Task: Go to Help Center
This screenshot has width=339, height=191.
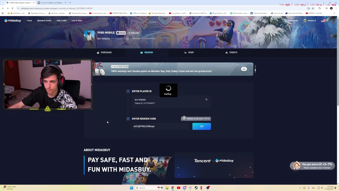Action: (x=61, y=20)
